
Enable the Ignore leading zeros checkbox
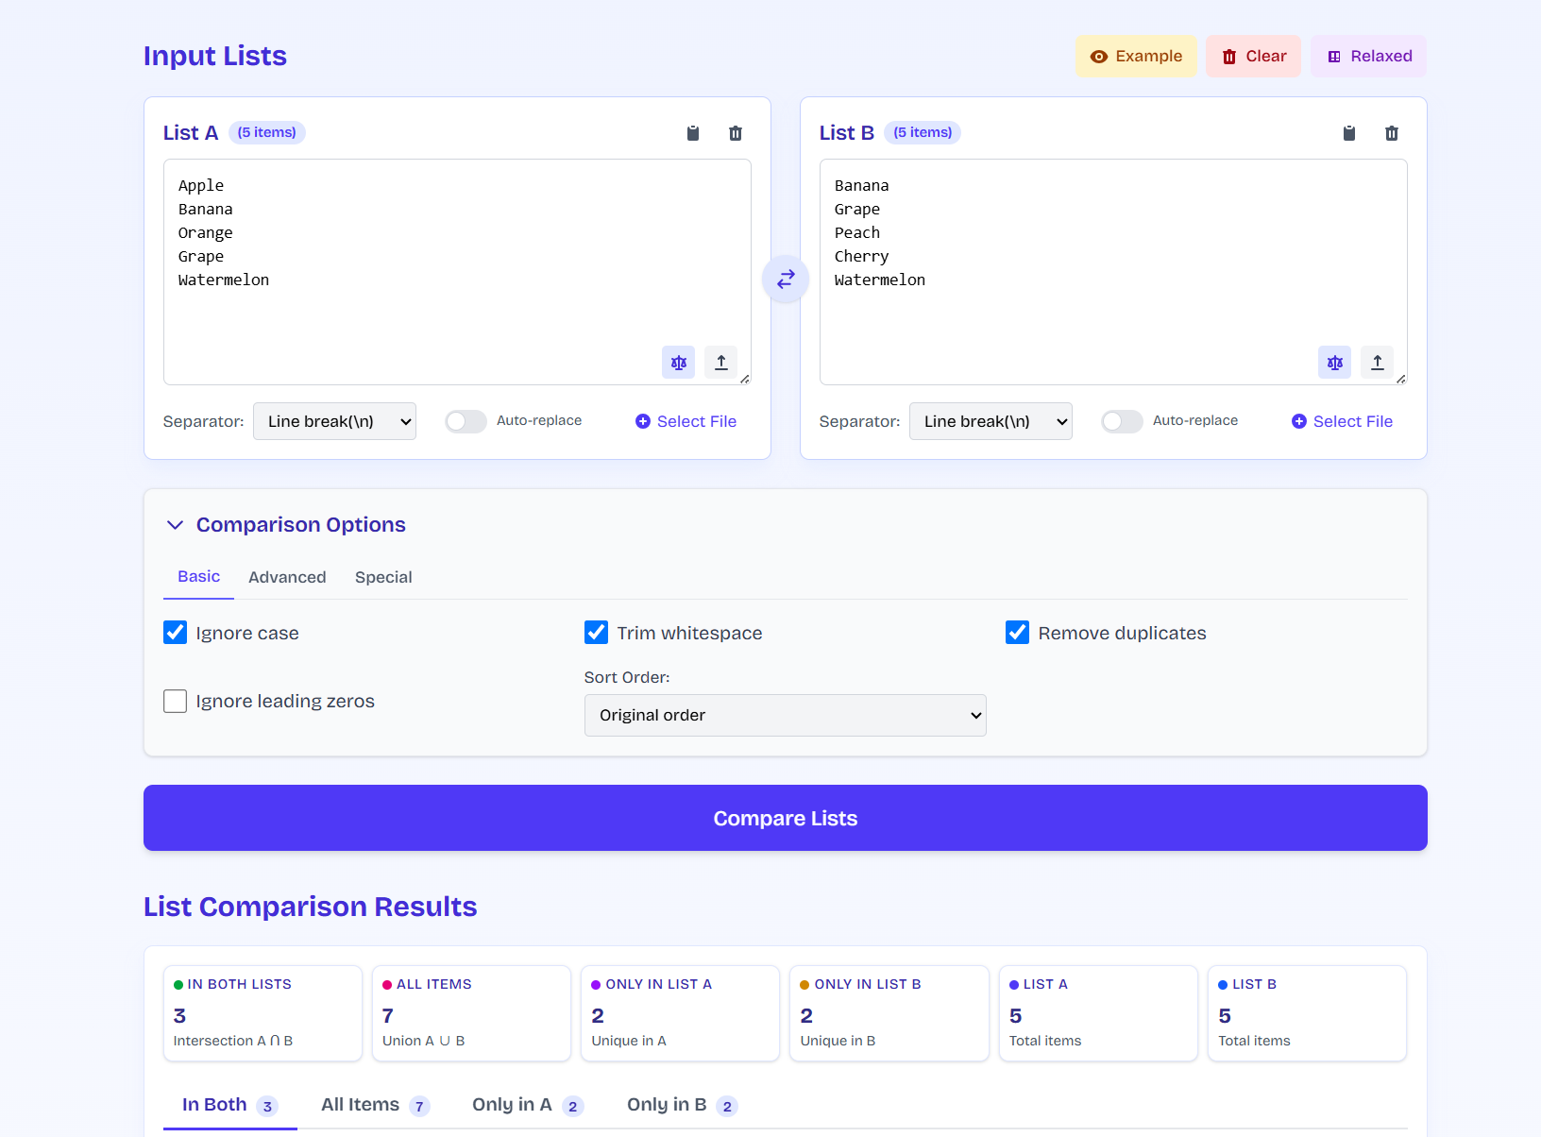[x=176, y=701]
